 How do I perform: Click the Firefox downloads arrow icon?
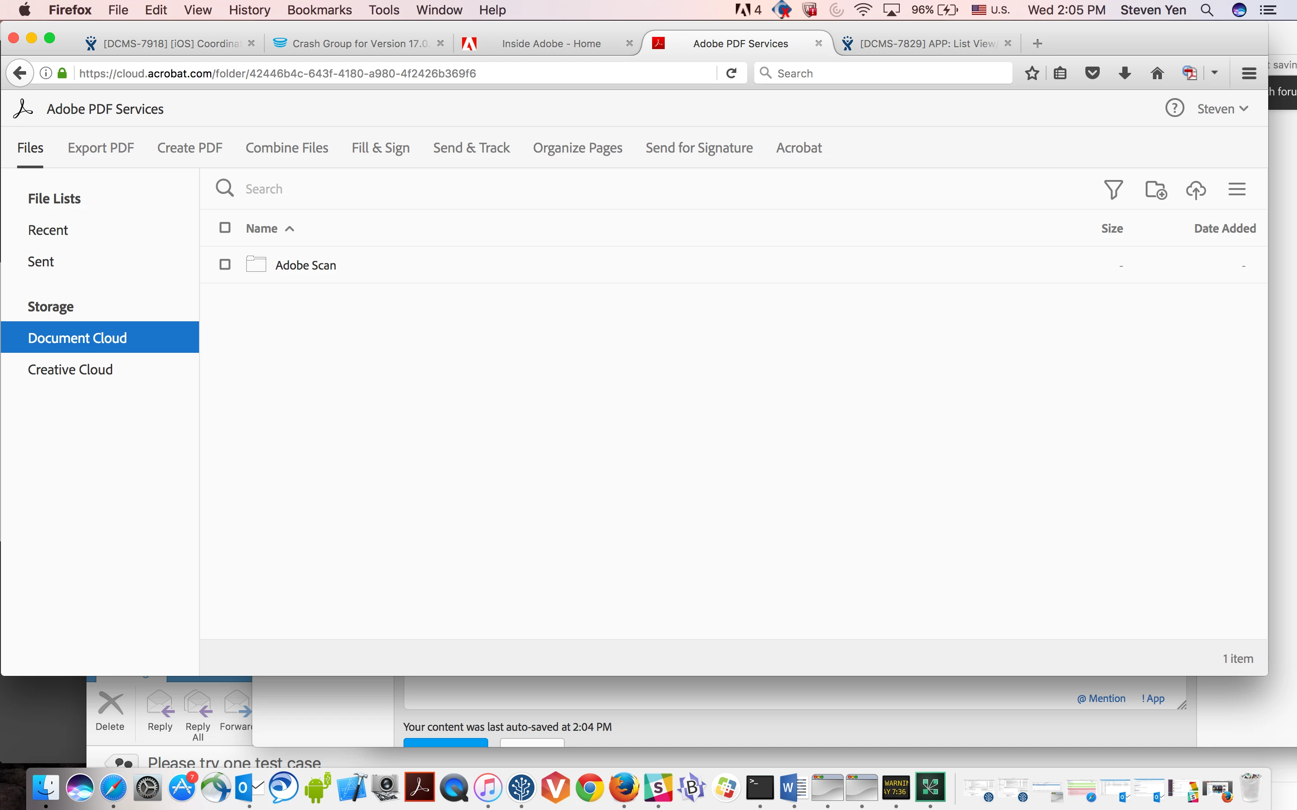click(x=1125, y=73)
